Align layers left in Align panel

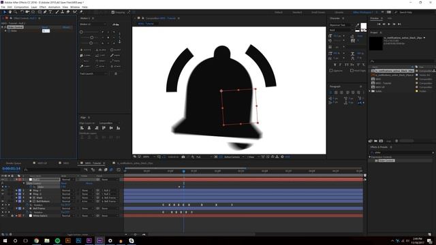pos(82,128)
